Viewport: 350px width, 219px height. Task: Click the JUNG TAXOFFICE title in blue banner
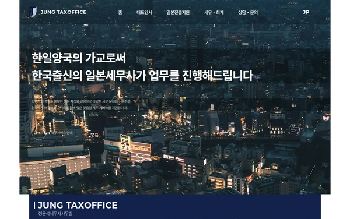(x=78, y=205)
